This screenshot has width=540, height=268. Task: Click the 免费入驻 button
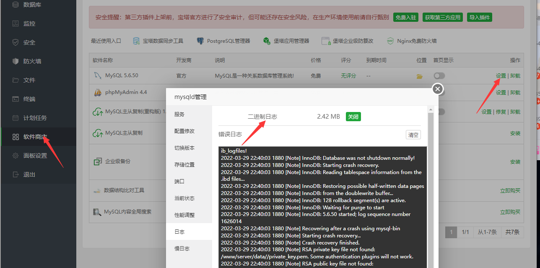click(x=406, y=17)
